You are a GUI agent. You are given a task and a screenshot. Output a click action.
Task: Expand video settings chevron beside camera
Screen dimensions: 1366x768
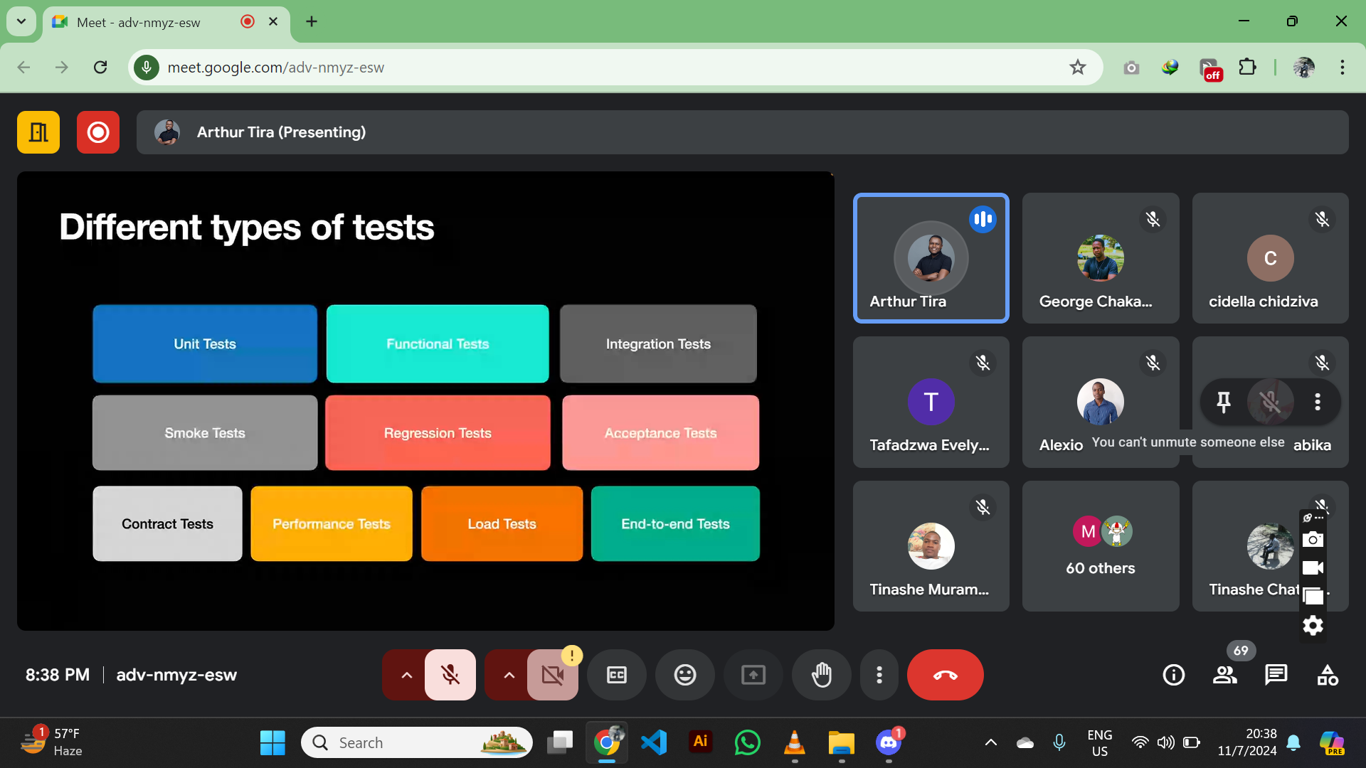click(509, 675)
